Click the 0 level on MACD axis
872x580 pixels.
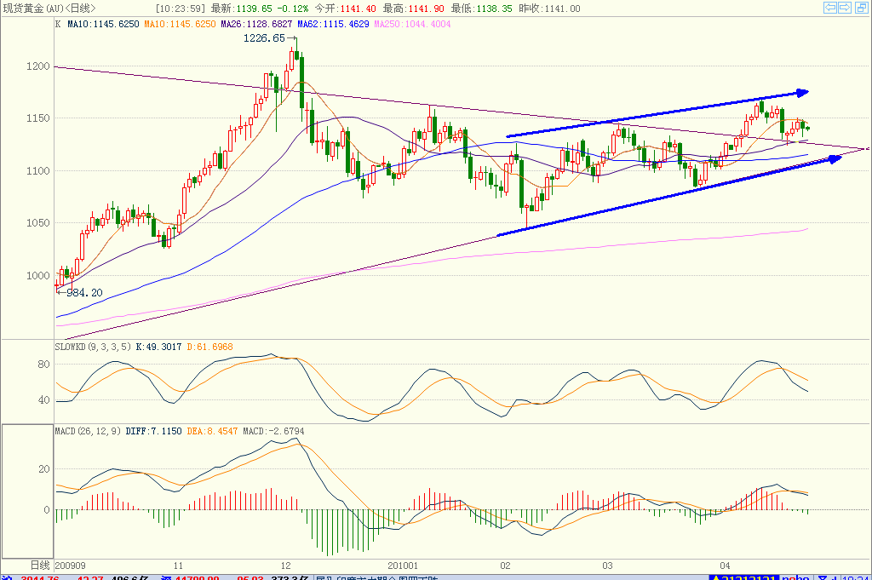pos(46,509)
